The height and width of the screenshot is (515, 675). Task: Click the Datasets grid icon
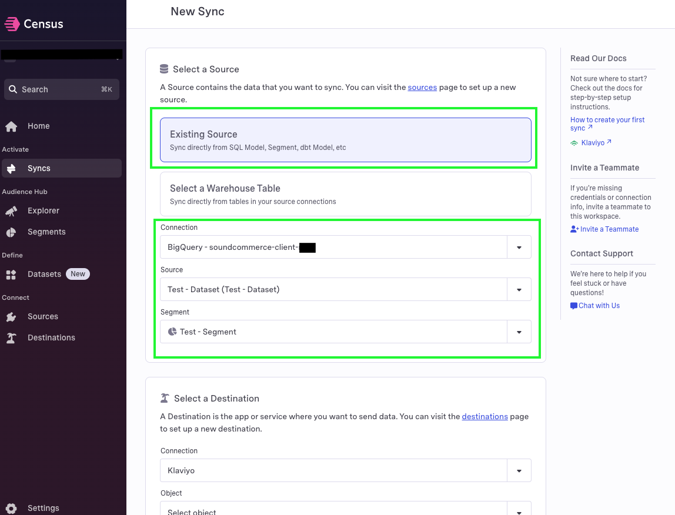(x=11, y=275)
